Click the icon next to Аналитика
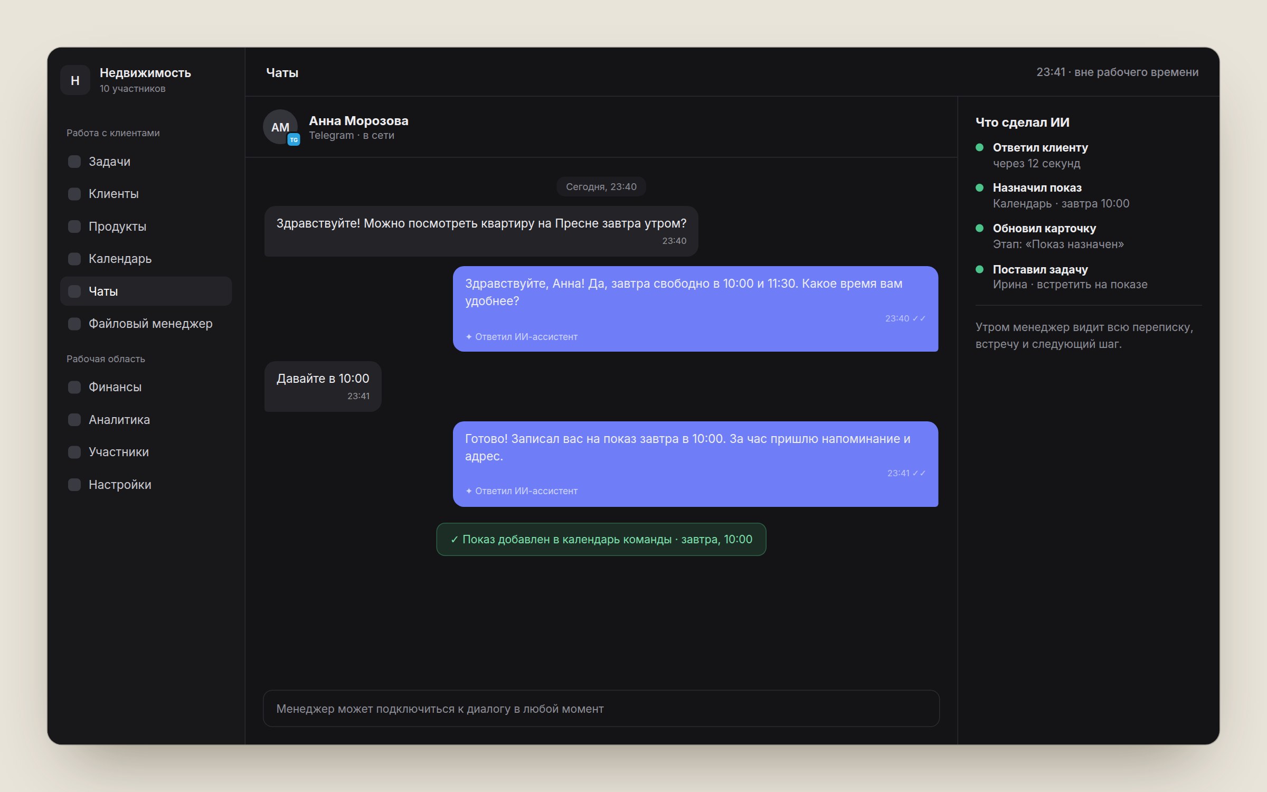1267x792 pixels. 74,420
